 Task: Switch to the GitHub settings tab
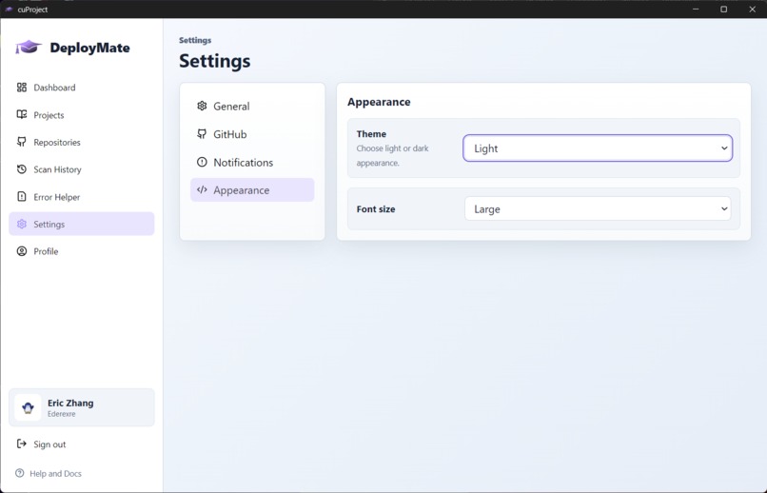click(252, 134)
